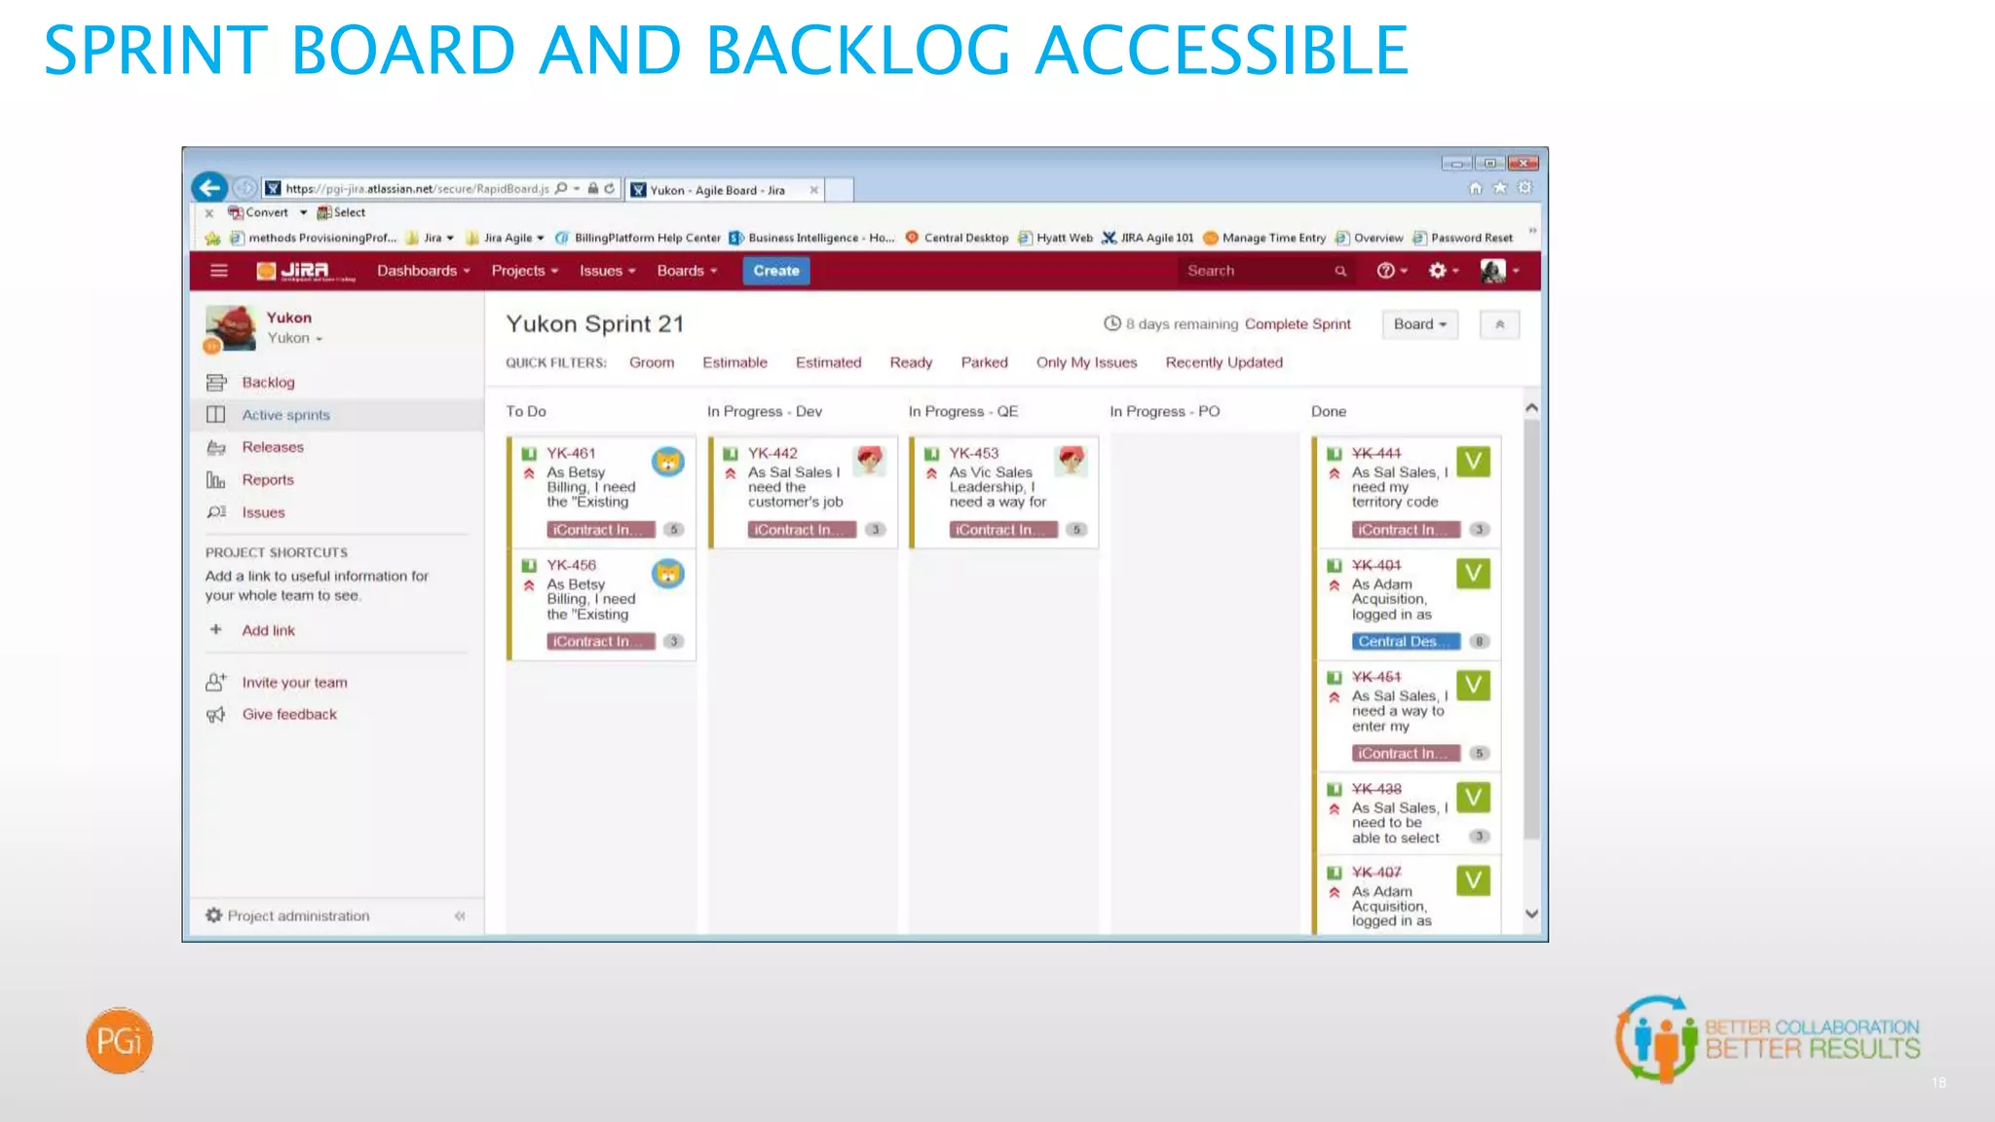1995x1122 pixels.
Task: Open the Jira Agile bookmarks folder dropdown
Action: (506, 238)
